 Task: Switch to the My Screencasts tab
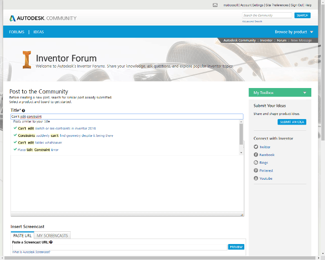point(53,236)
